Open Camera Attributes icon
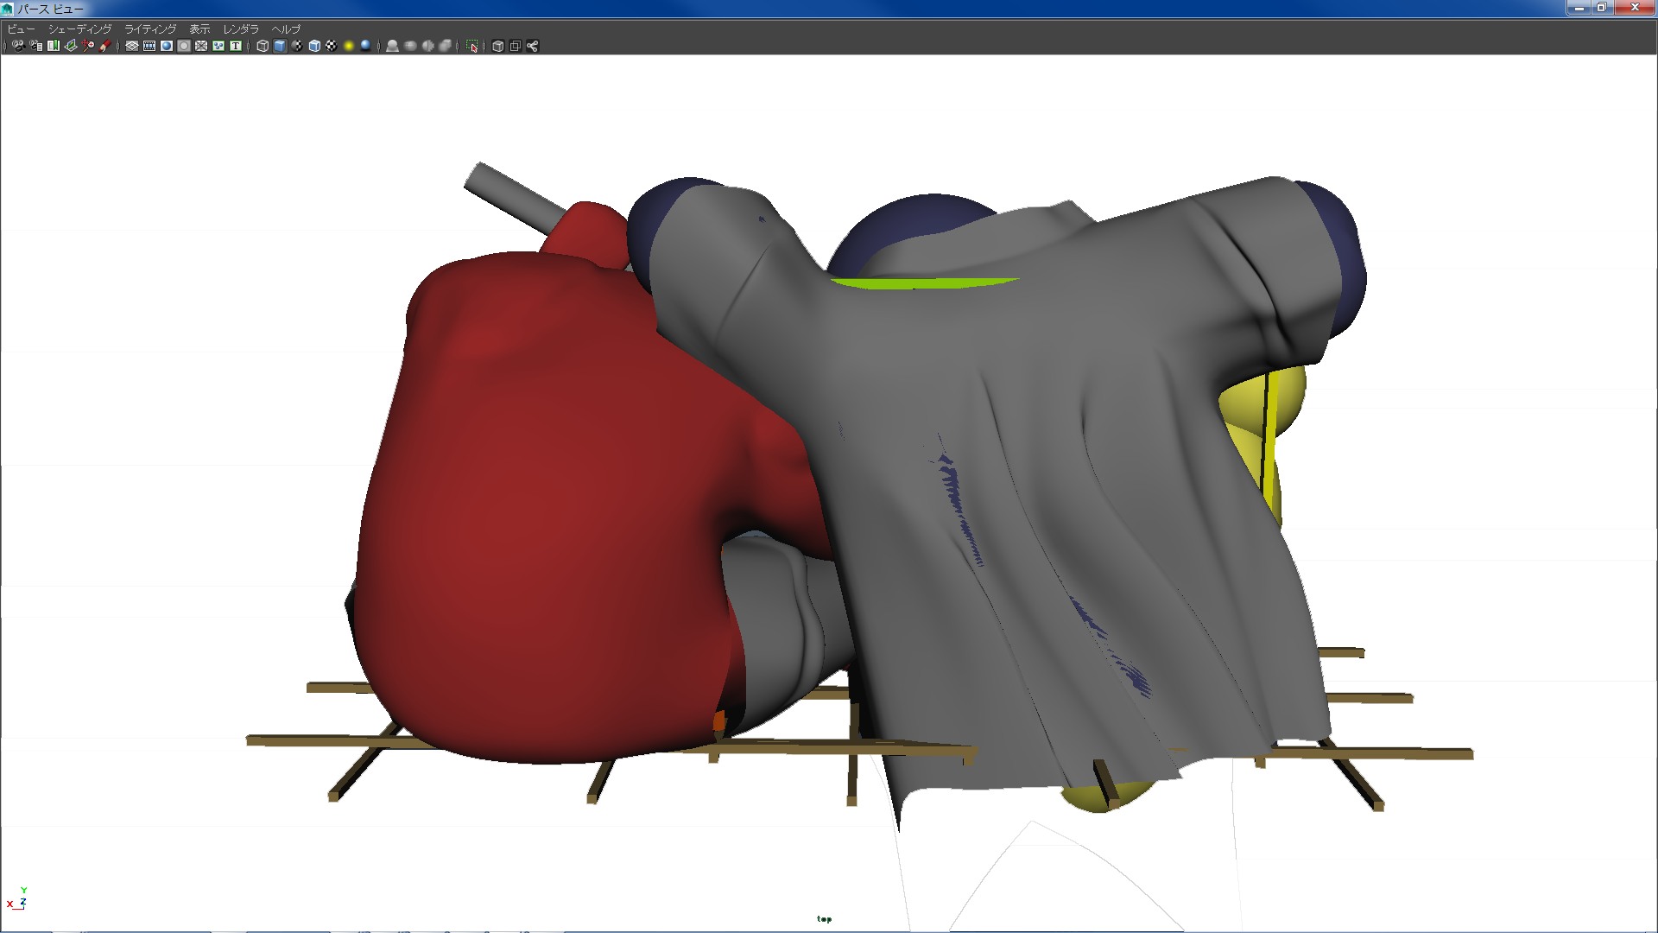The height and width of the screenshot is (933, 1658). point(35,46)
